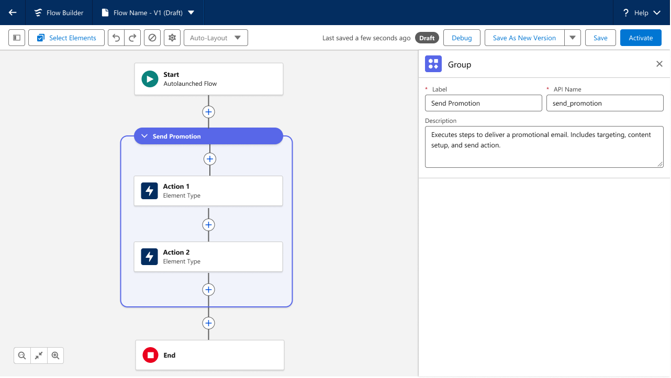This screenshot has height=378, width=671.
Task: Open the Help menu
Action: 642,13
